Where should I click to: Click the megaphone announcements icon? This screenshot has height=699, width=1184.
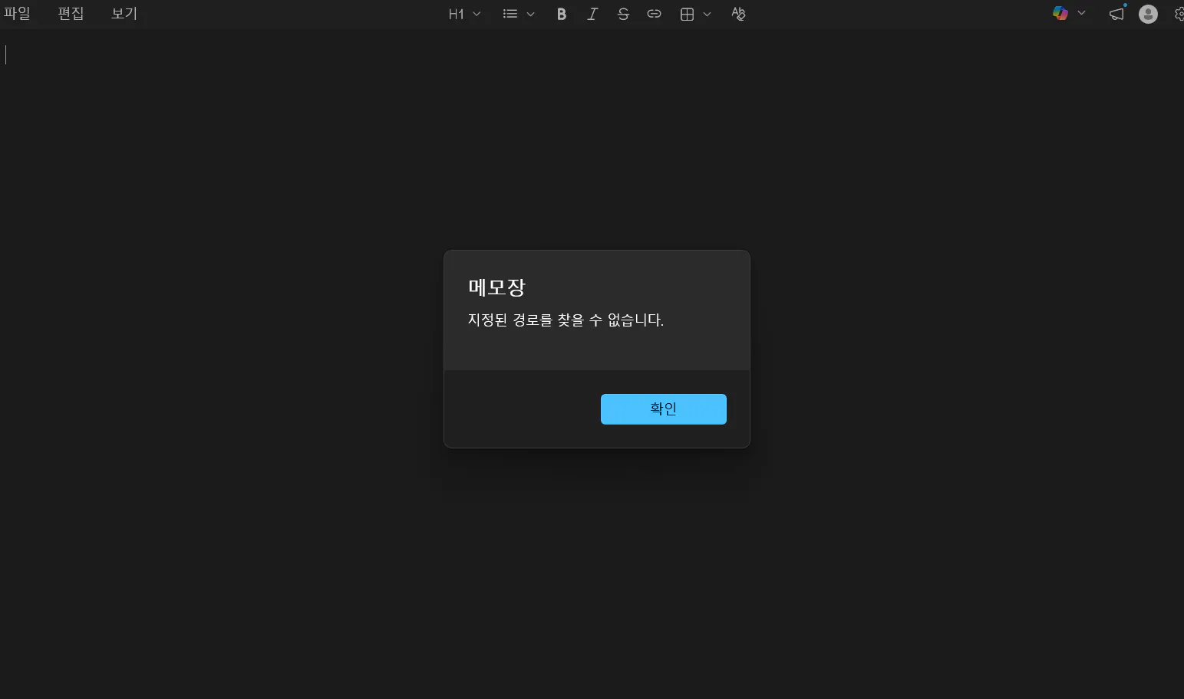1117,13
